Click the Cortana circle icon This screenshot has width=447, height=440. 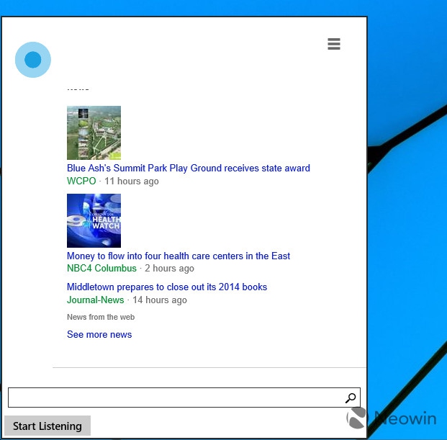pos(33,60)
